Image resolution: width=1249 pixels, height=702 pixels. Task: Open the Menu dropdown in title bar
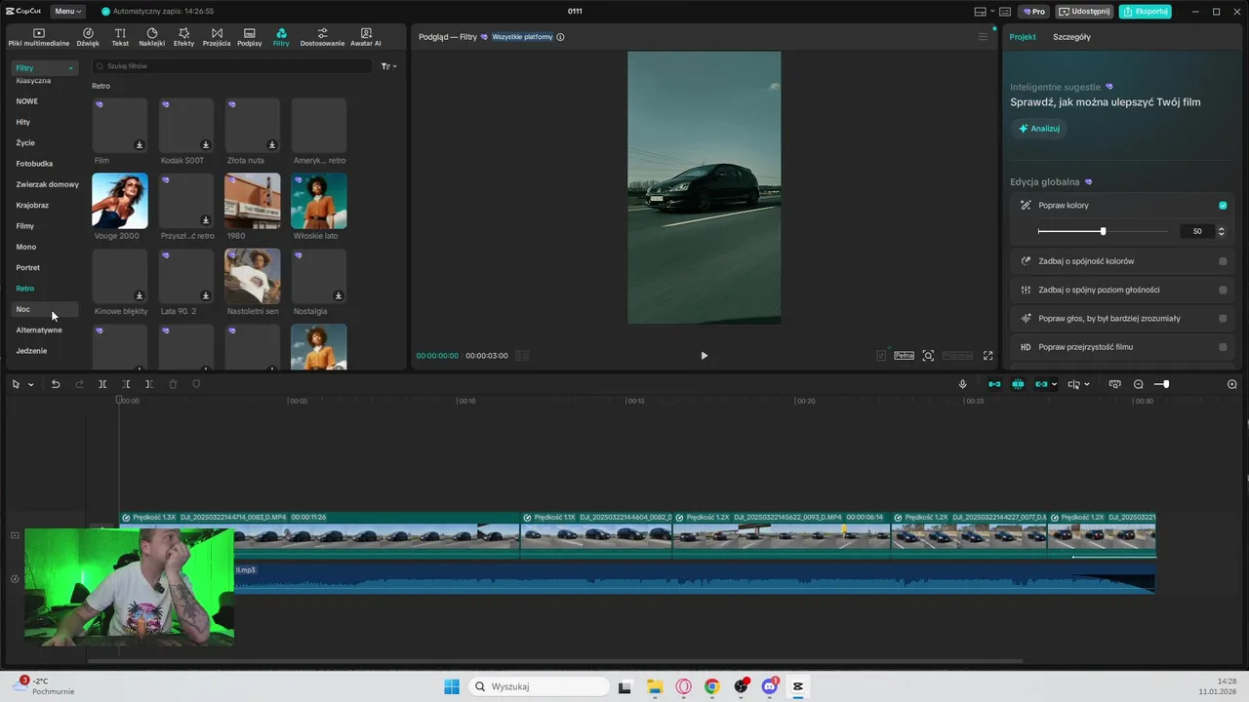tap(67, 12)
